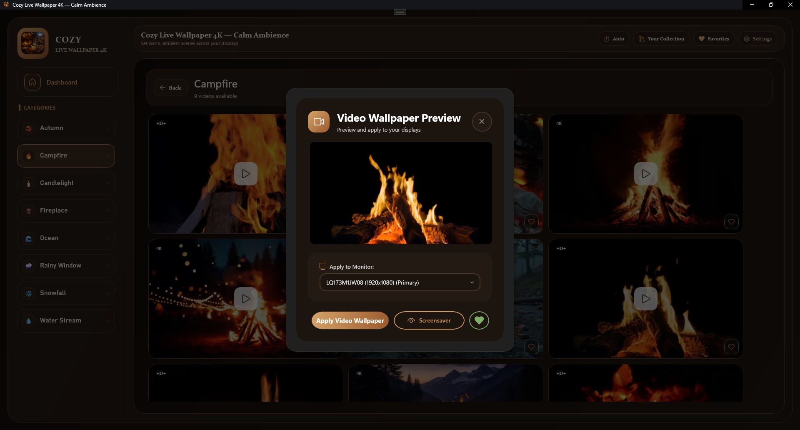Screen dimensions: 800x430
Task: Click the "HD+" badge on the top-left video
Action: [161, 123]
